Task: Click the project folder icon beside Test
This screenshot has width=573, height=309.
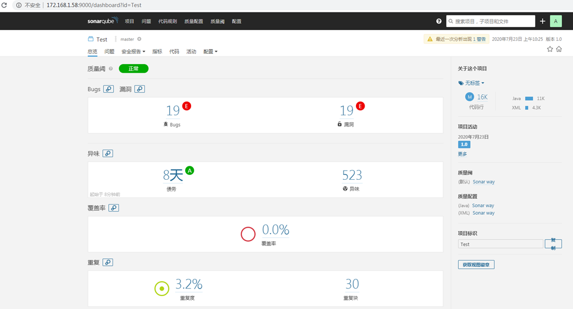Action: [90, 39]
